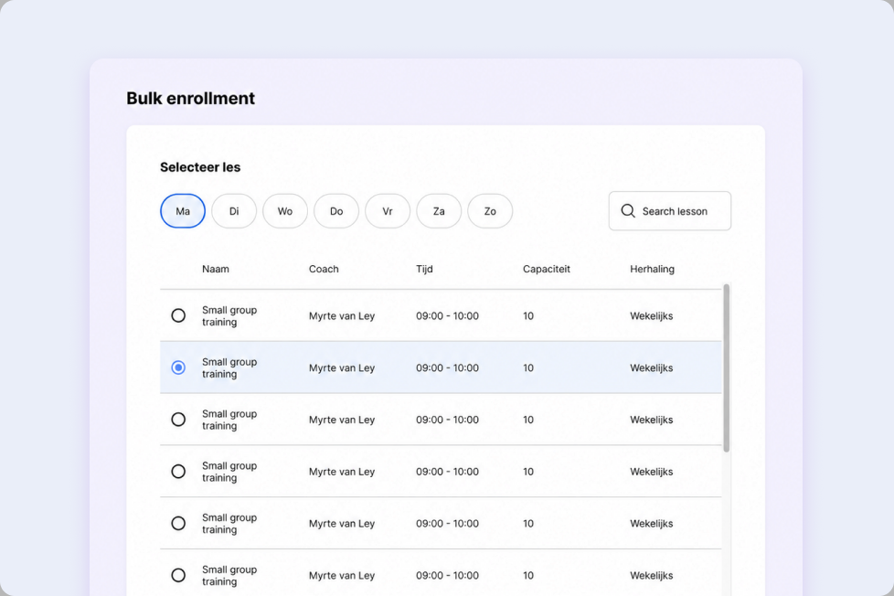
Task: Choose the Do day tab
Action: tap(336, 211)
